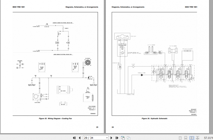Viewport: 213px width, 140px height.
Task: Click the 57.01% zoom level
Action: pyautogui.click(x=208, y=138)
